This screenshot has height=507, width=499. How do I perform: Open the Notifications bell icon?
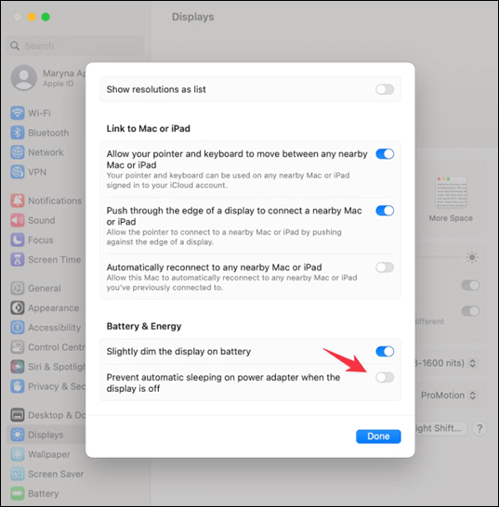[x=17, y=201]
